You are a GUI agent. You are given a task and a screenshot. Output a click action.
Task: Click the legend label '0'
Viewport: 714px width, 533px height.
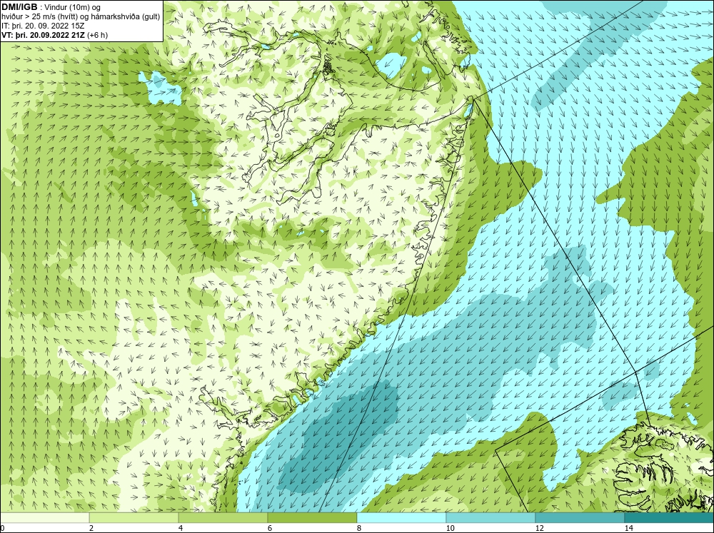[2, 528]
